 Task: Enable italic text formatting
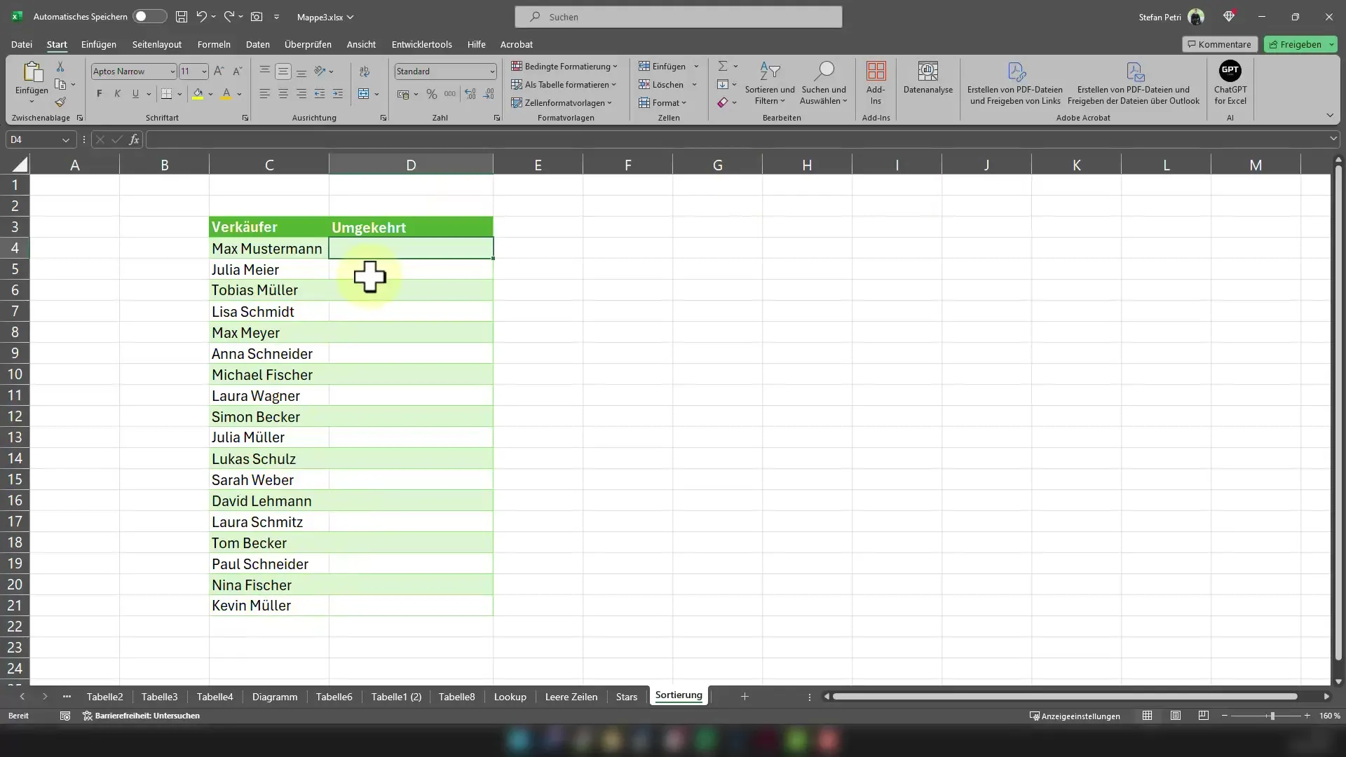pyautogui.click(x=116, y=93)
